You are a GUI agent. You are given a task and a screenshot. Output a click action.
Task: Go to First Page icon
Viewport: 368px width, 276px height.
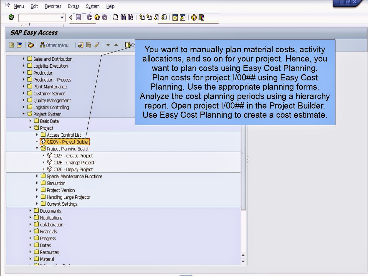[142, 18]
